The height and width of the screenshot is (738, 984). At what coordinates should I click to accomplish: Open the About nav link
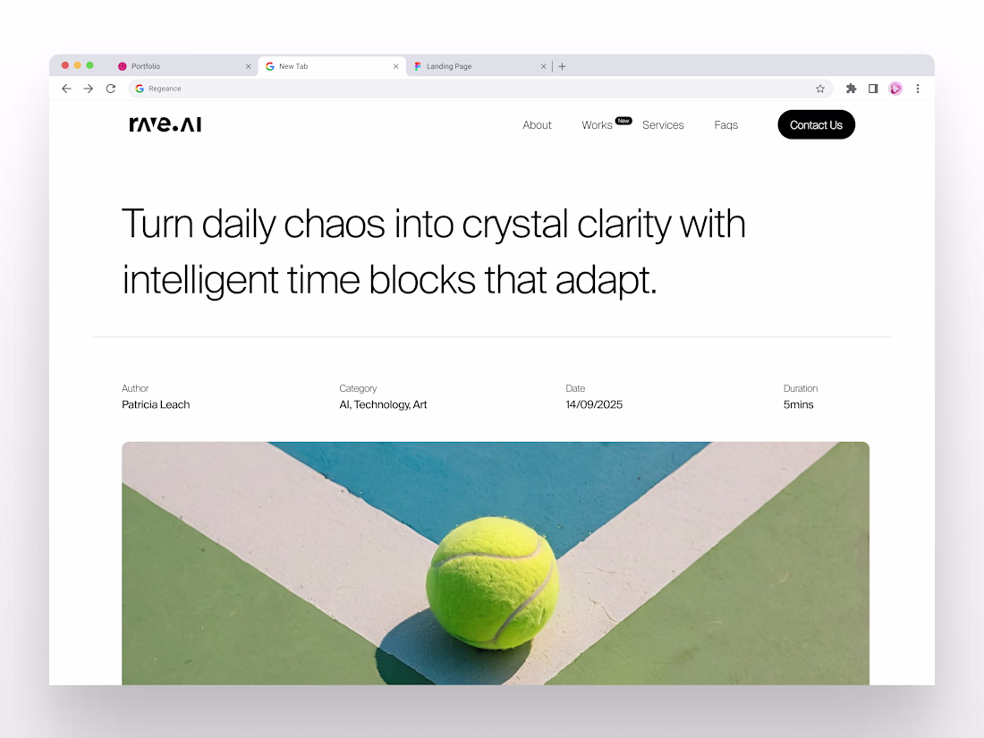click(538, 125)
